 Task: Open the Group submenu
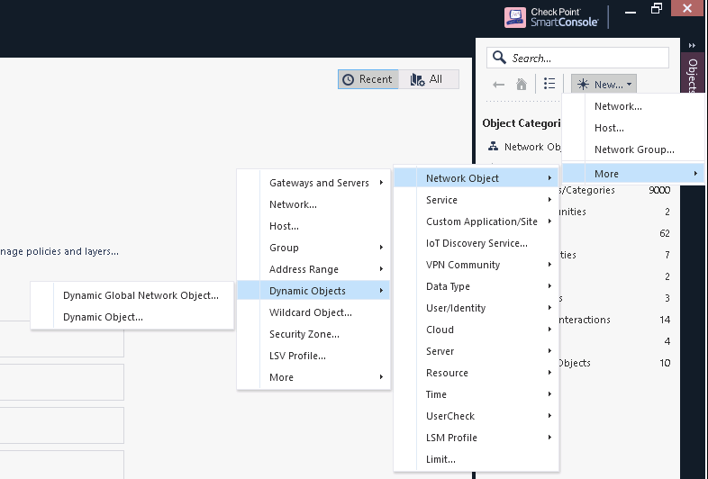[313, 248]
